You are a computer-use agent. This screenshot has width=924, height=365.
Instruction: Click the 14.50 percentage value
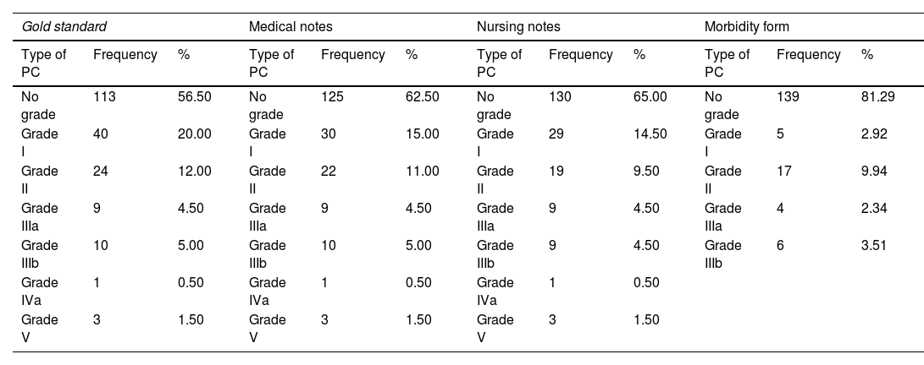(650, 134)
